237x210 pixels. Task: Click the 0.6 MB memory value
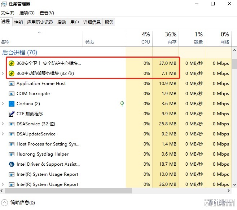point(169,154)
